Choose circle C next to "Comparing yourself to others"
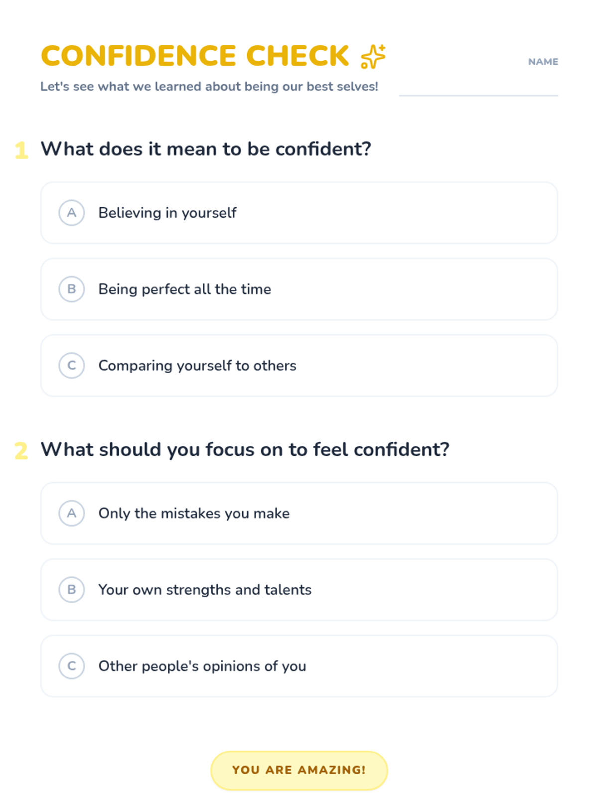Image resolution: width=598 pixels, height=797 pixels. (x=72, y=365)
